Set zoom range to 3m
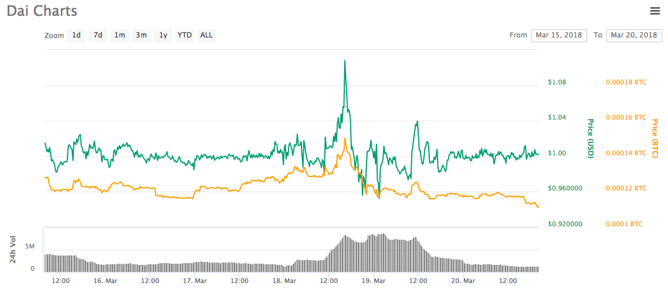 [x=141, y=35]
